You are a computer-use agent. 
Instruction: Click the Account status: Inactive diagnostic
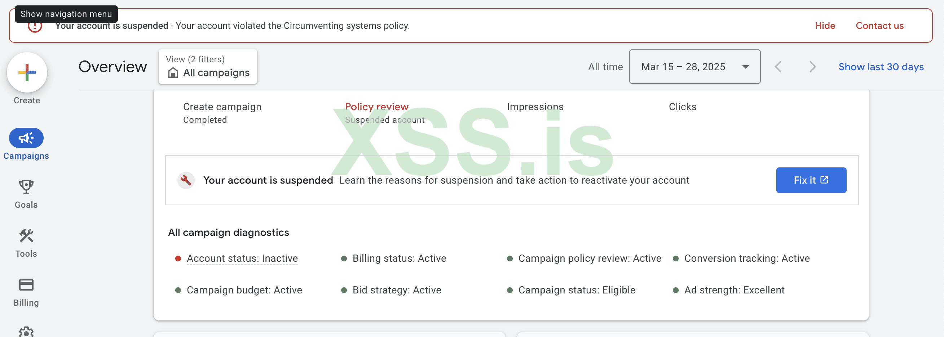pyautogui.click(x=242, y=258)
